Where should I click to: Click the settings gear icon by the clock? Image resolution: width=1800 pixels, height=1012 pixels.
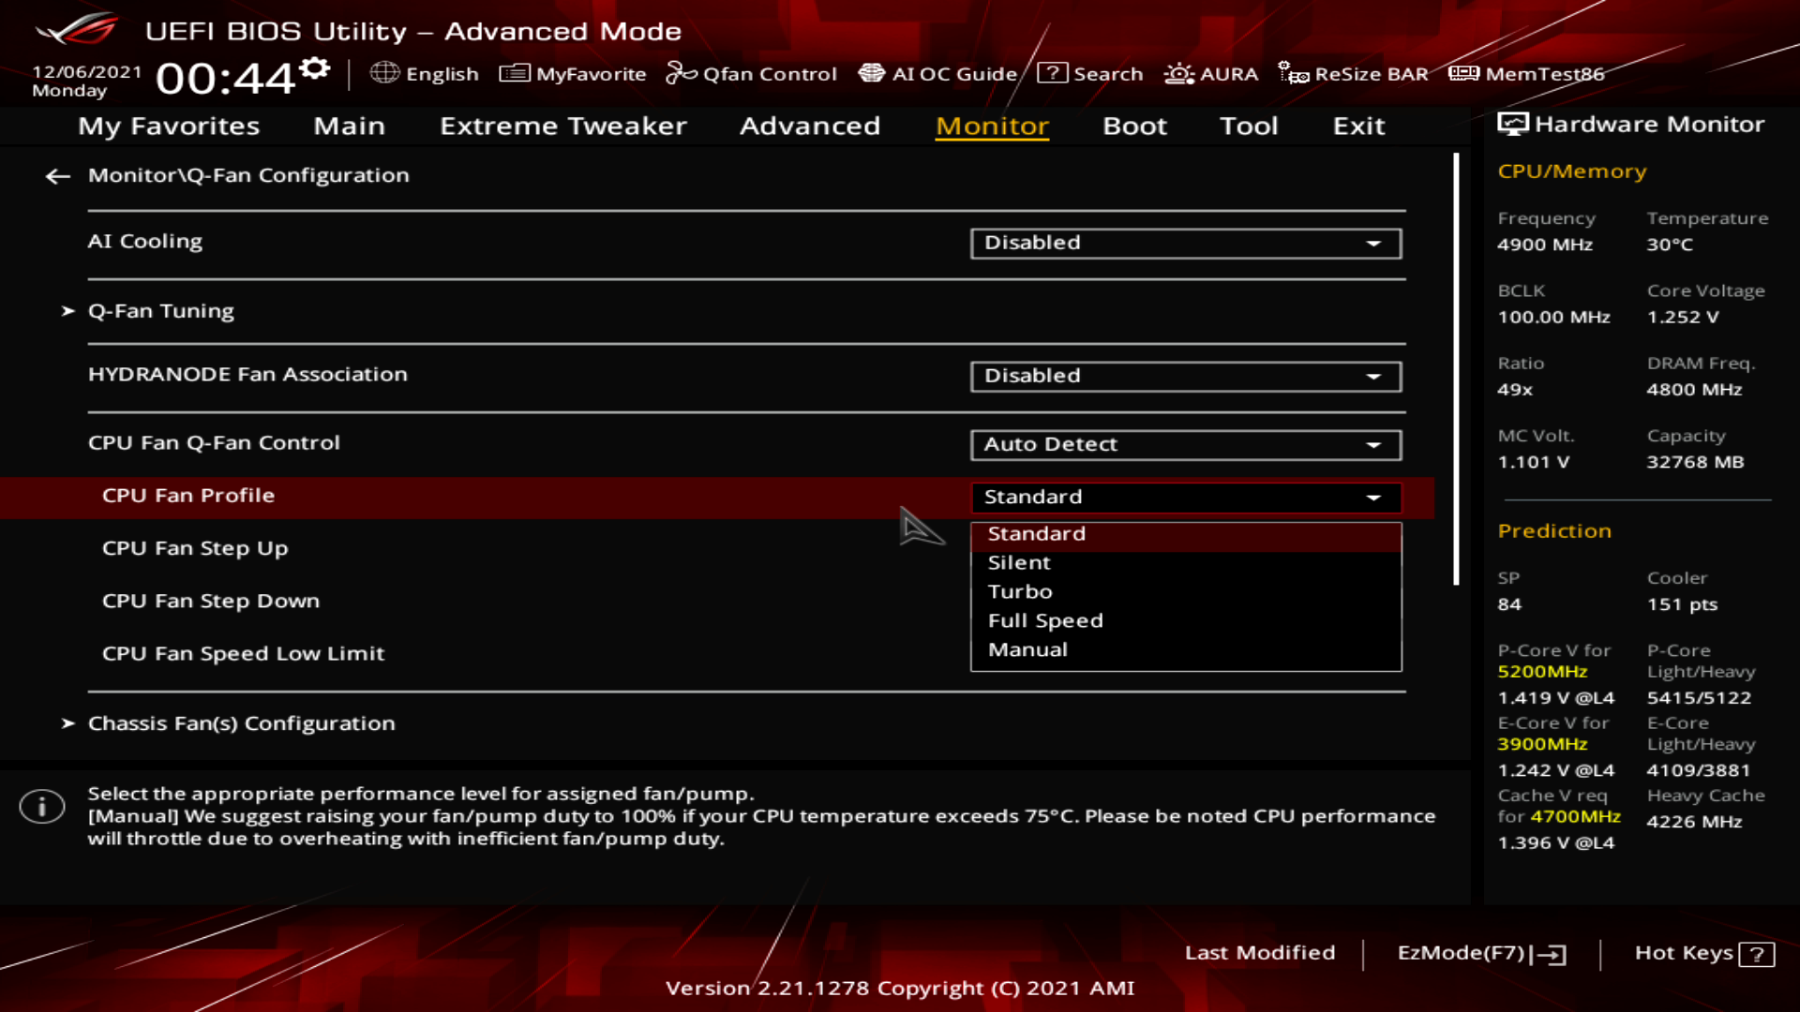317,68
